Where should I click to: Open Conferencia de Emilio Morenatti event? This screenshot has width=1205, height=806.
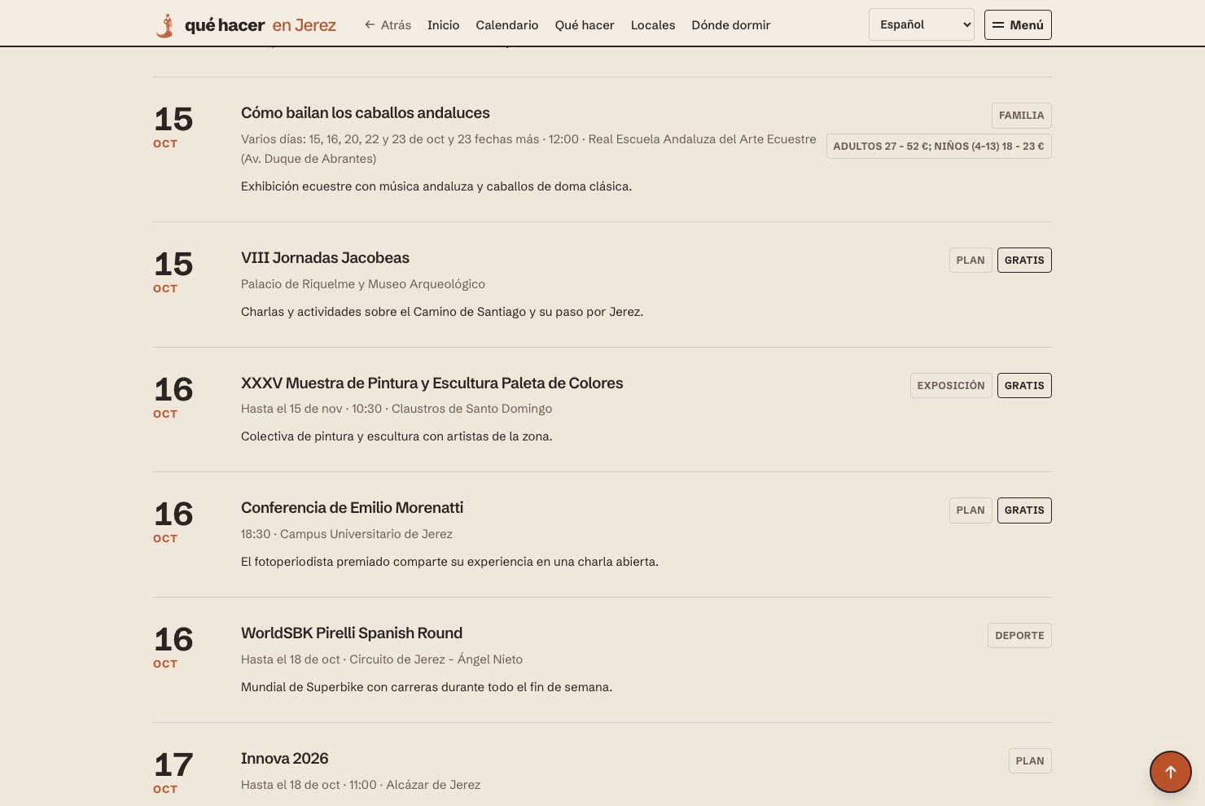click(x=352, y=508)
